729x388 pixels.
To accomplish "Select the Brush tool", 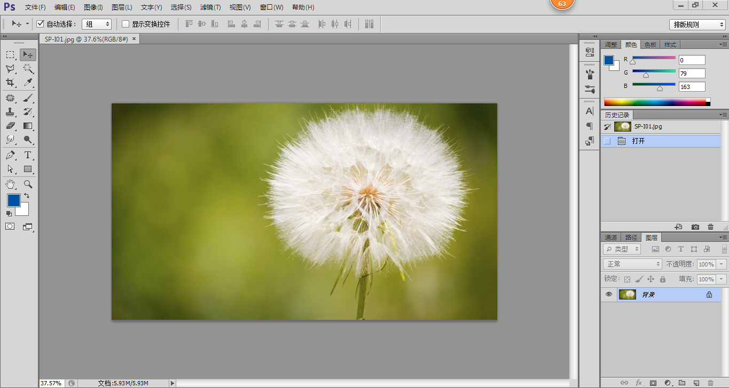I will (28, 98).
